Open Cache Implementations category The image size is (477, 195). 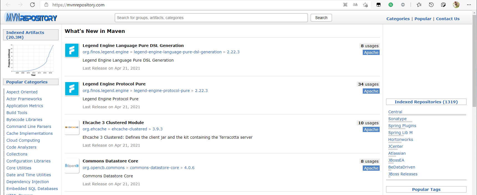point(29,133)
